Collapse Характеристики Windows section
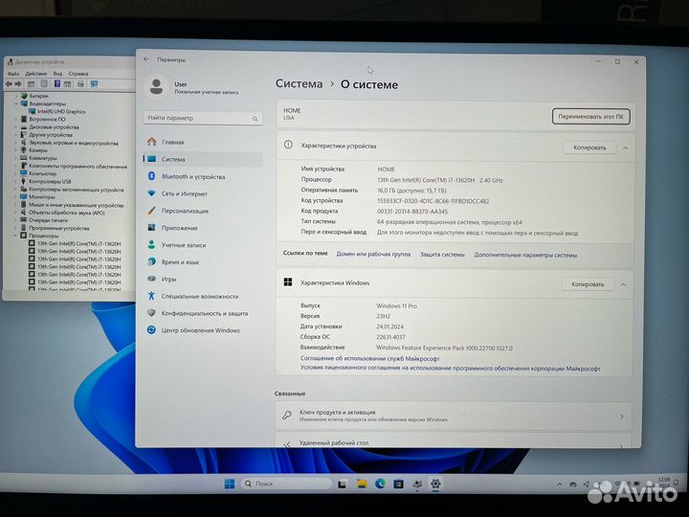This screenshot has height=517, width=689. point(624,285)
